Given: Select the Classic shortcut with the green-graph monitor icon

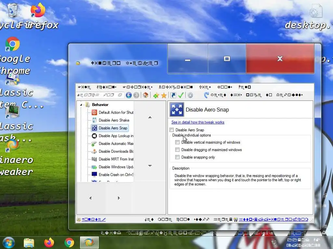Looking at the screenshot, I should click(12, 111).
